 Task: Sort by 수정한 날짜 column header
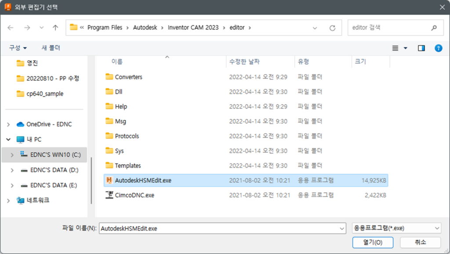click(244, 62)
